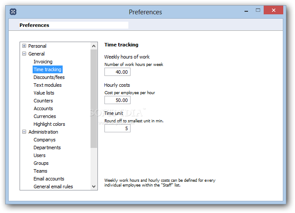Select Administration tree item

43,132
